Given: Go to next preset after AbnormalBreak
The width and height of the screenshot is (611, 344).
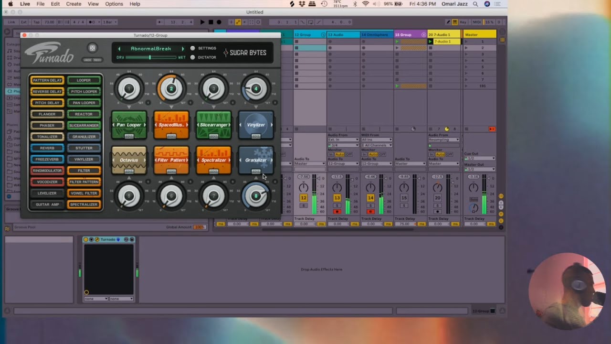Looking at the screenshot, I should coord(182,49).
